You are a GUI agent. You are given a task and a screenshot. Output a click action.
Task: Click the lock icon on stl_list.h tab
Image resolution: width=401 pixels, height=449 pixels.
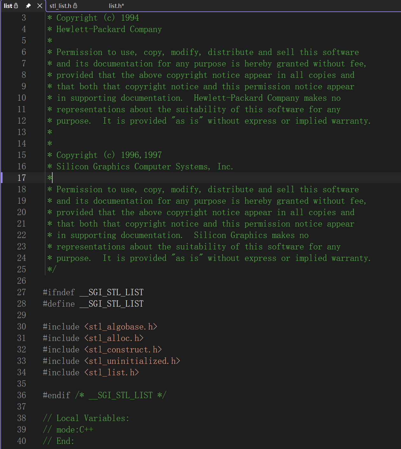coord(75,6)
